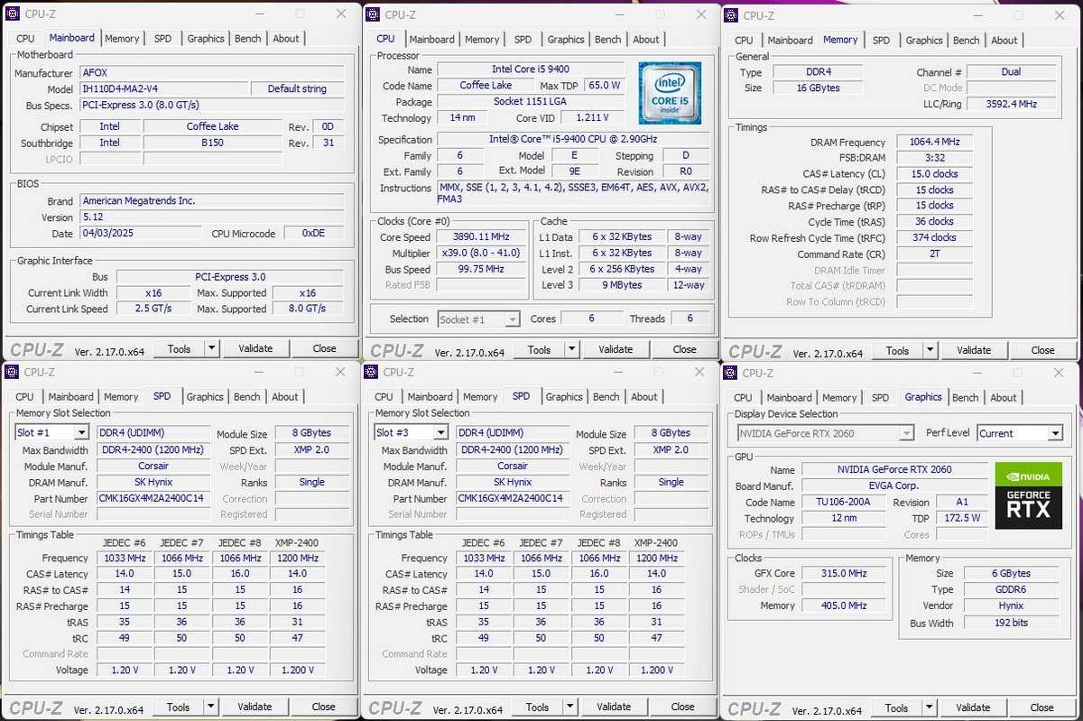
Task: Click the CPU-Z title icon in the DRAM Timings window
Action: click(731, 15)
